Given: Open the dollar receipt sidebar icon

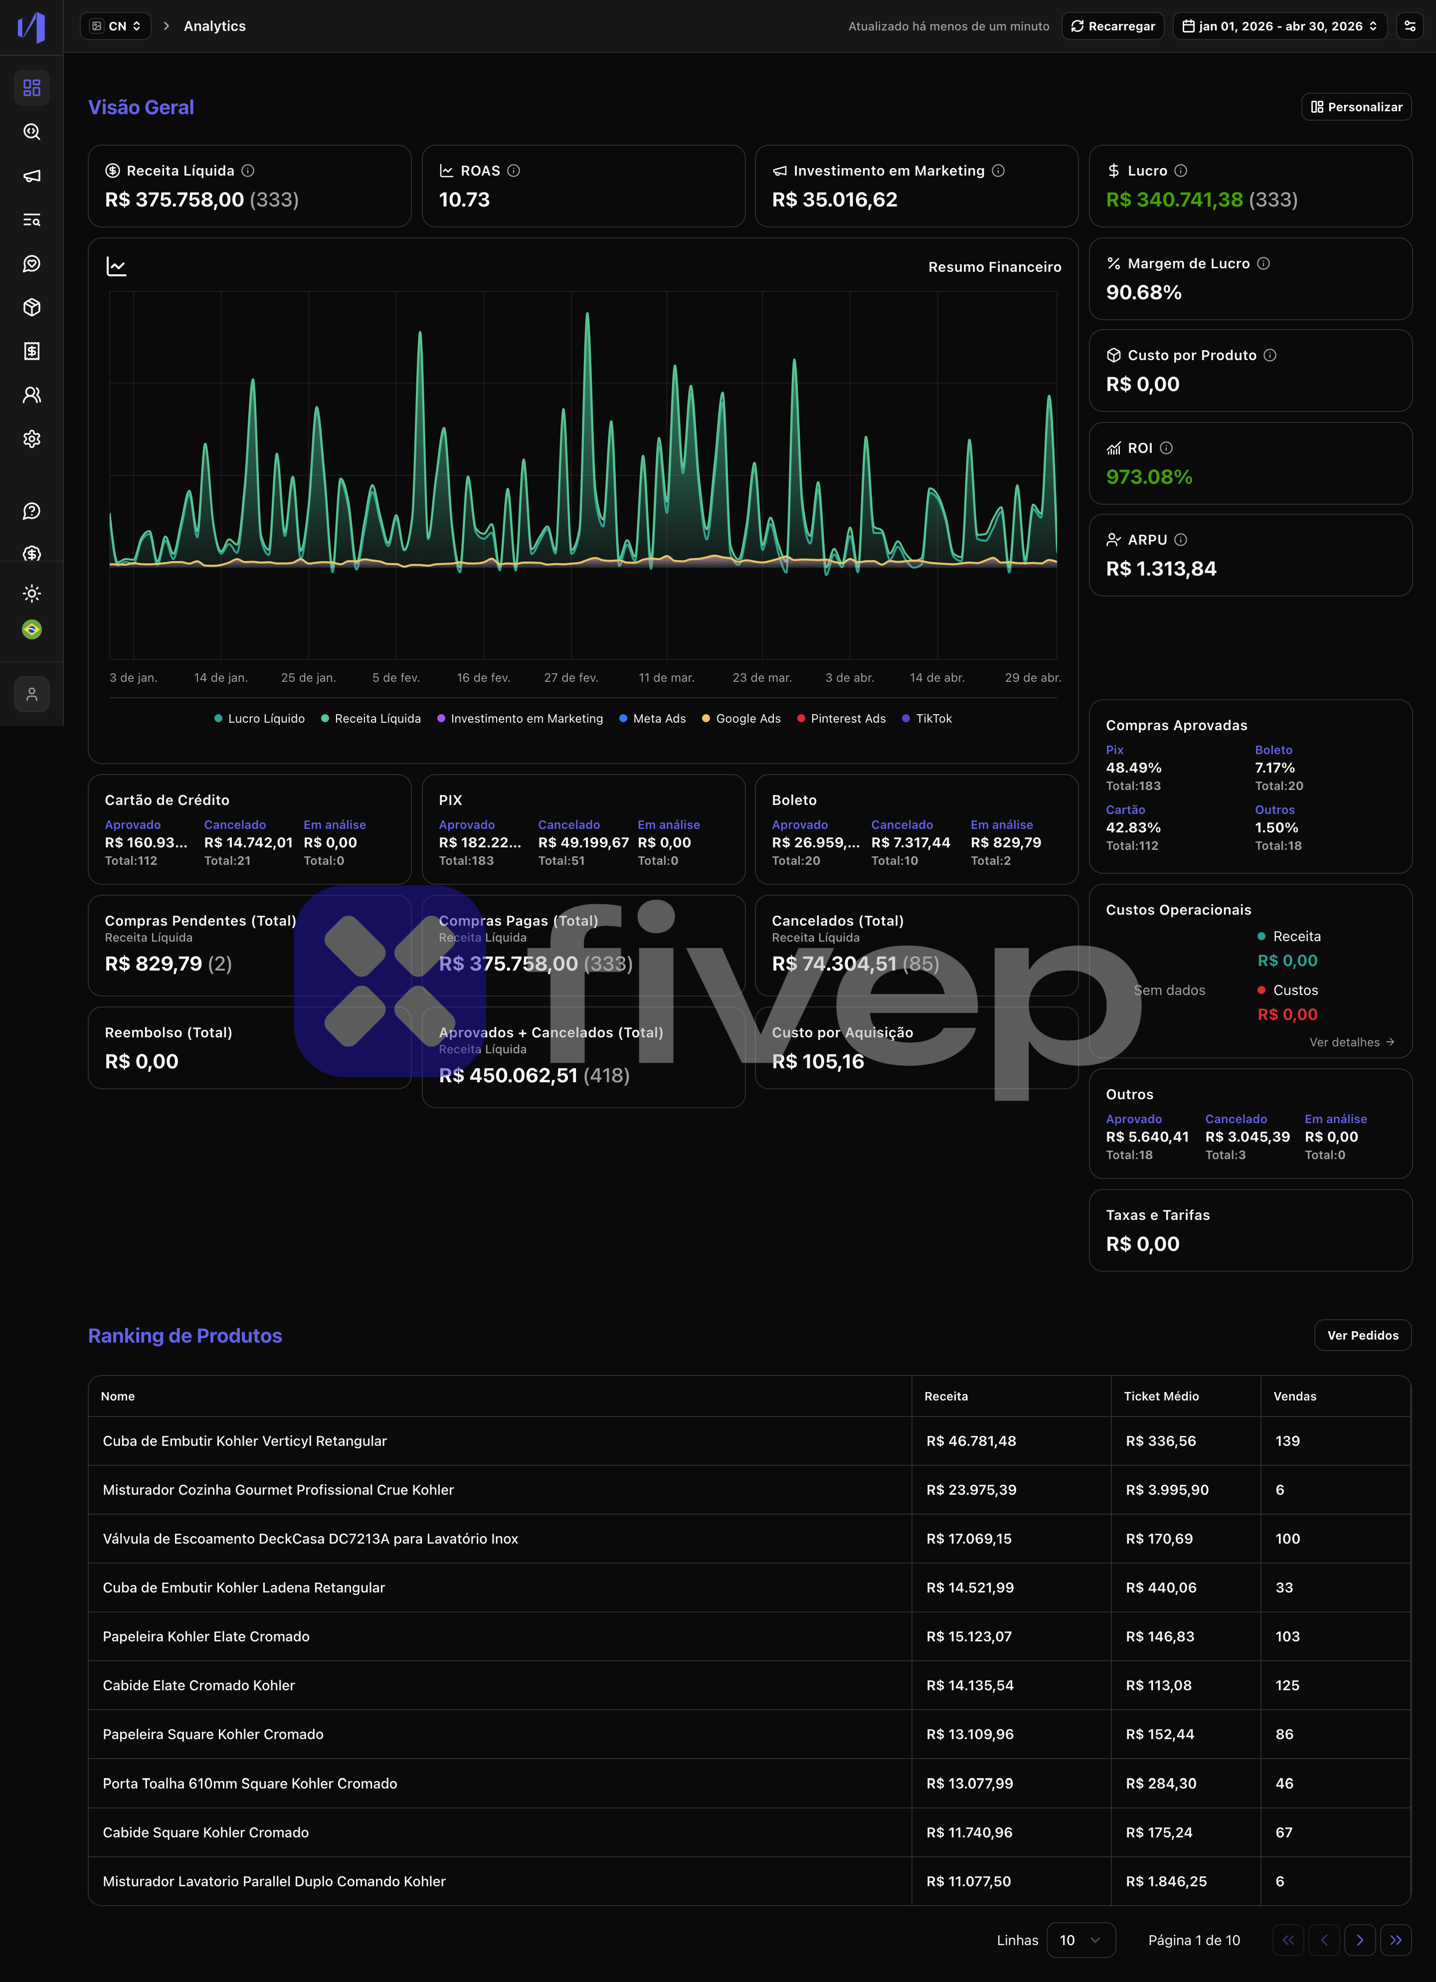Looking at the screenshot, I should point(31,351).
